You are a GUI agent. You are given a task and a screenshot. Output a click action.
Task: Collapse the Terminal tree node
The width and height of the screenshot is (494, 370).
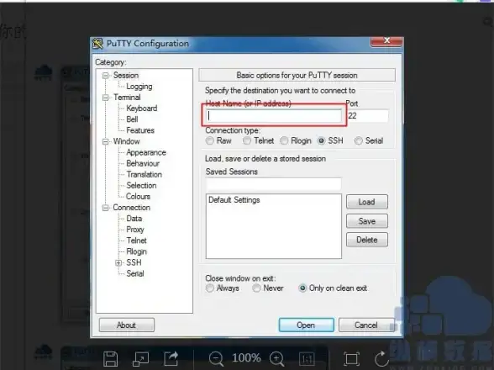point(106,98)
